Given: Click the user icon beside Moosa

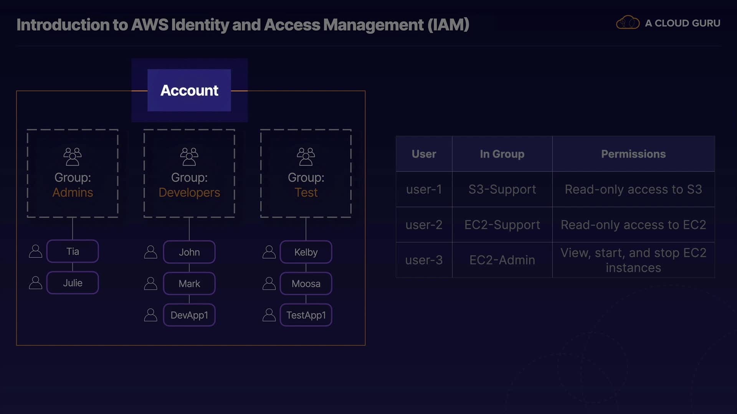Looking at the screenshot, I should 269,284.
